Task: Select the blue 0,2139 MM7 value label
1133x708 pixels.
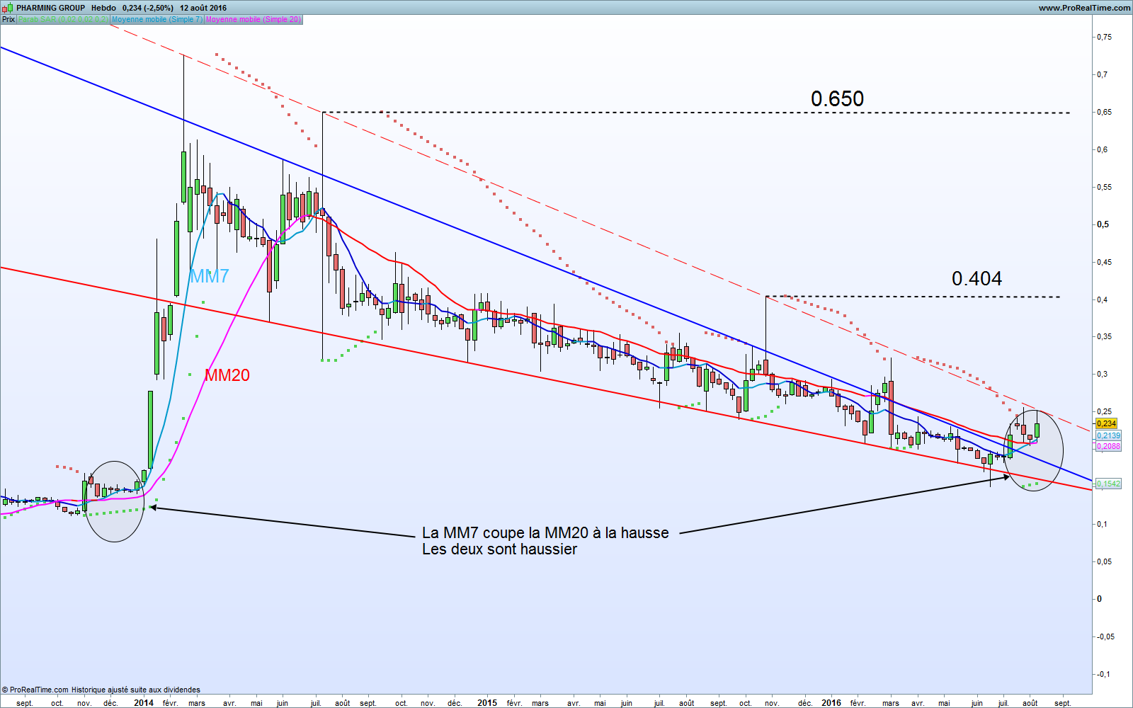Action: 1108,435
